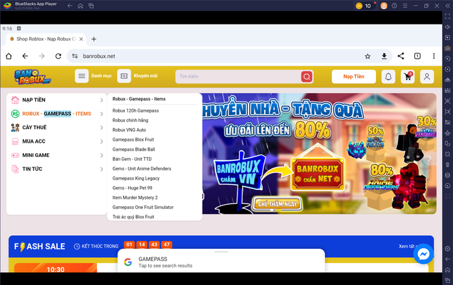Open Gamepass King Legacy link
This screenshot has height=285, width=453.
coord(136,178)
